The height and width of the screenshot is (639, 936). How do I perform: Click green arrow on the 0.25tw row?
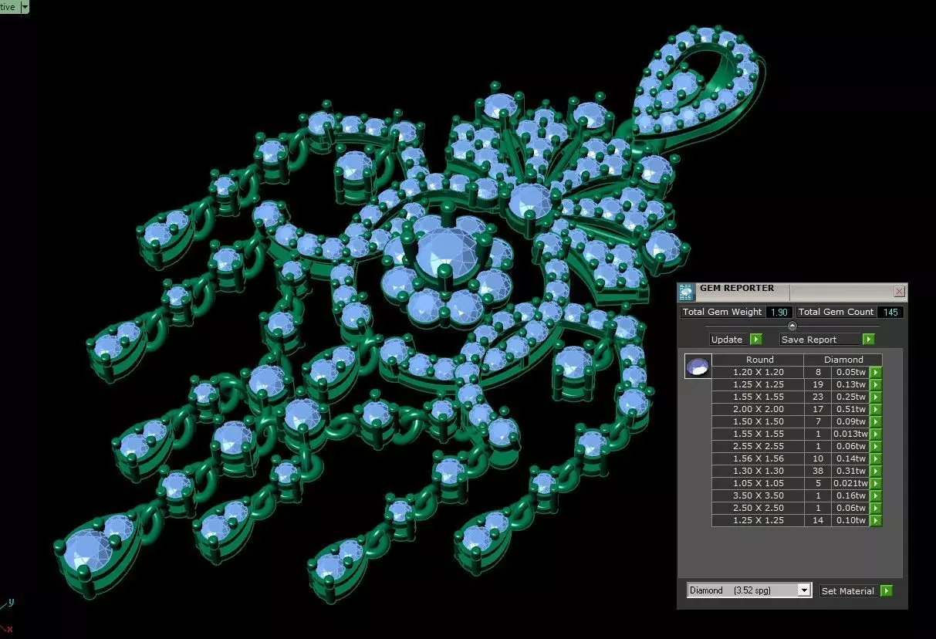pyautogui.click(x=876, y=397)
